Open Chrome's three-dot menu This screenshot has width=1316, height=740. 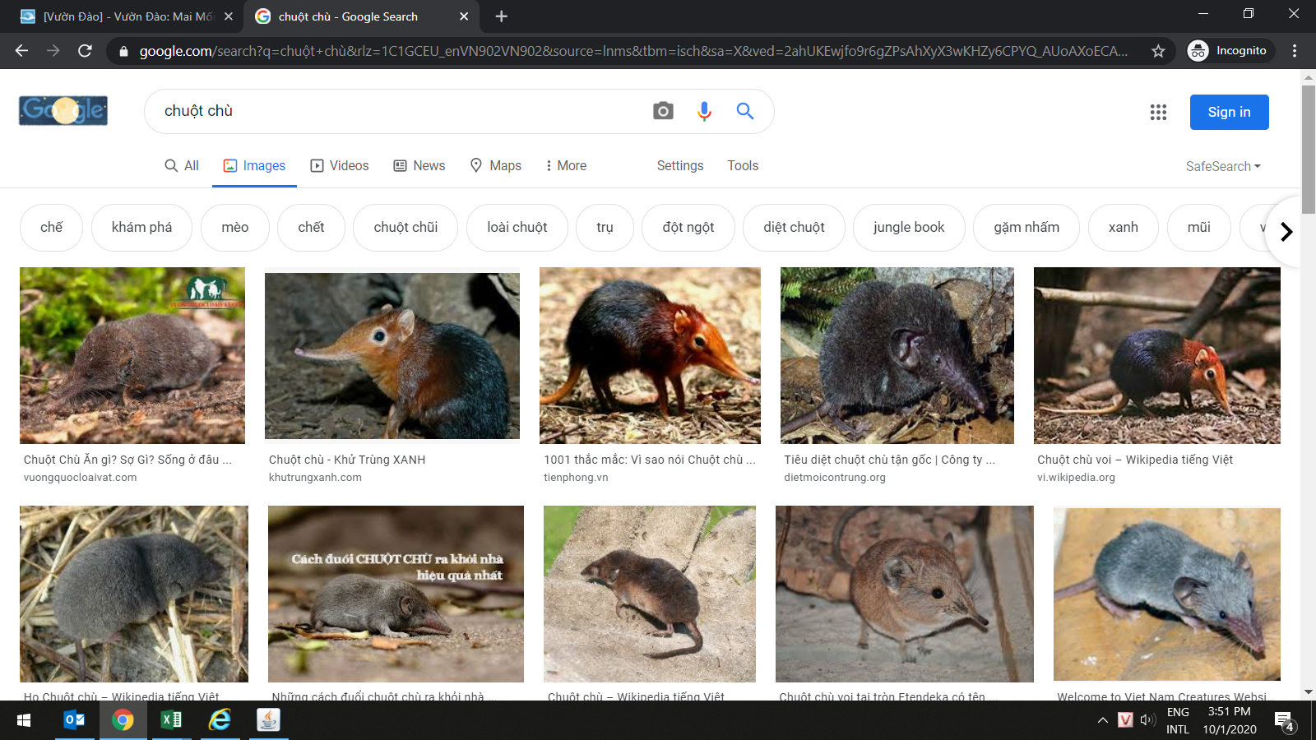(1293, 50)
